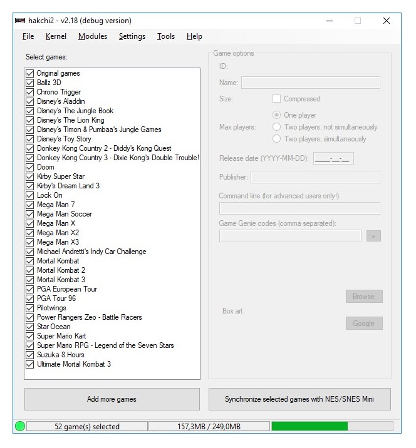The height and width of the screenshot is (448, 416).
Task: Select Mega Man X3 entry
Action: point(58,242)
